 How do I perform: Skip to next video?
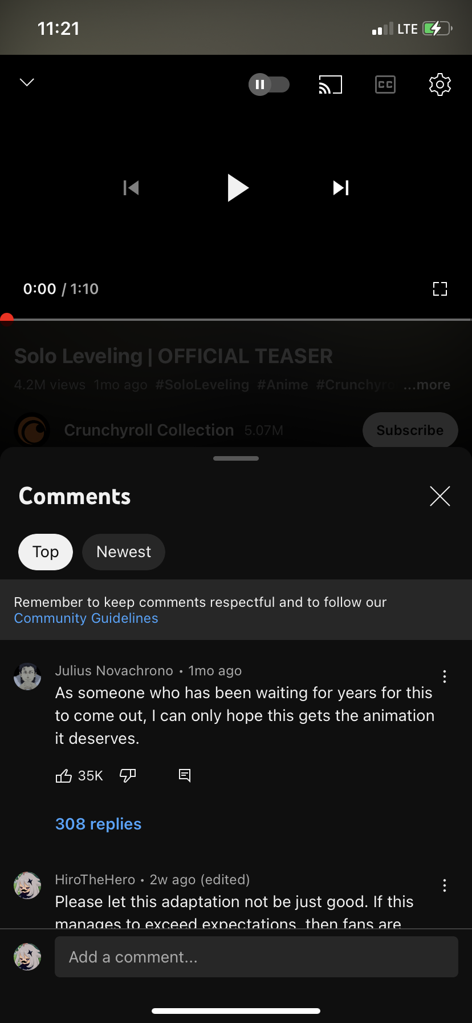[x=341, y=188]
